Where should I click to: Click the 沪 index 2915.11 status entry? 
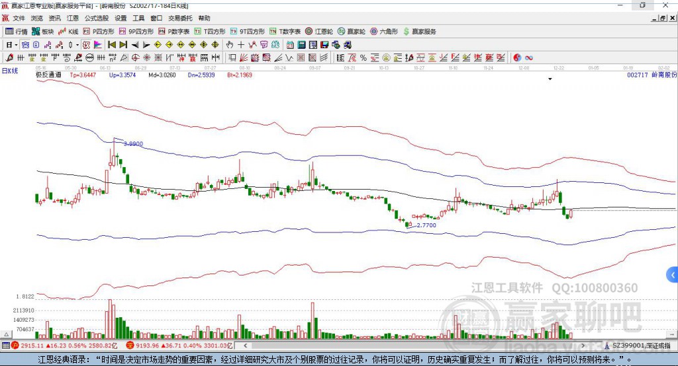pyautogui.click(x=64, y=346)
